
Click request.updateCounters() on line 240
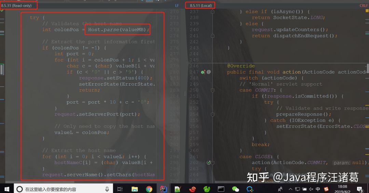click(x=288, y=30)
